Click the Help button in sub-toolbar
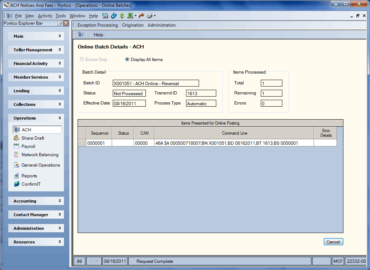The image size is (370, 270). [x=98, y=35]
